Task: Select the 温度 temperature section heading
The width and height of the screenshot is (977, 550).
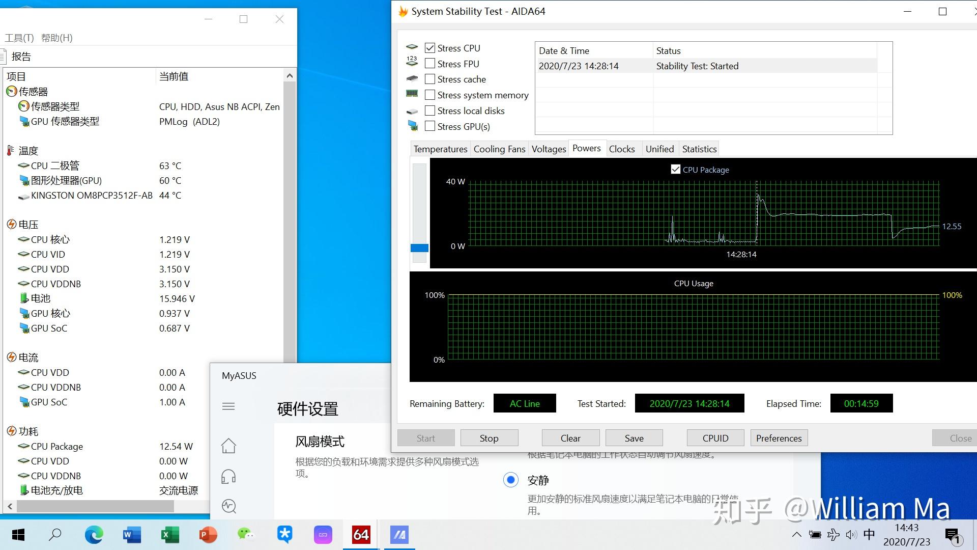Action: click(28, 151)
